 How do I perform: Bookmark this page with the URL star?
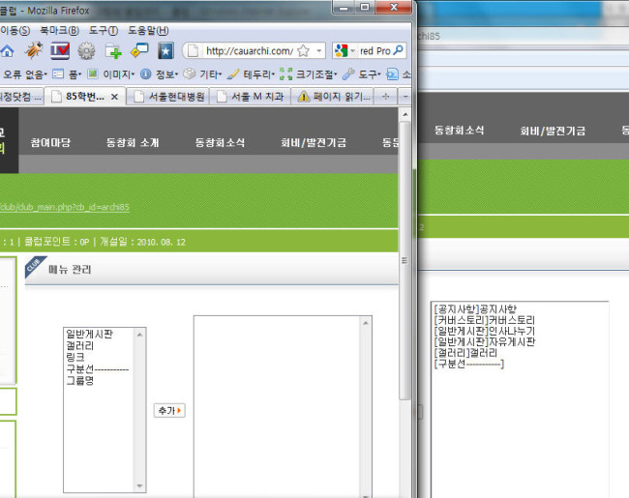click(304, 51)
